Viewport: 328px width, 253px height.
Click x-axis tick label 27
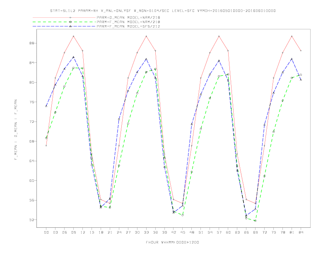pos(128,232)
